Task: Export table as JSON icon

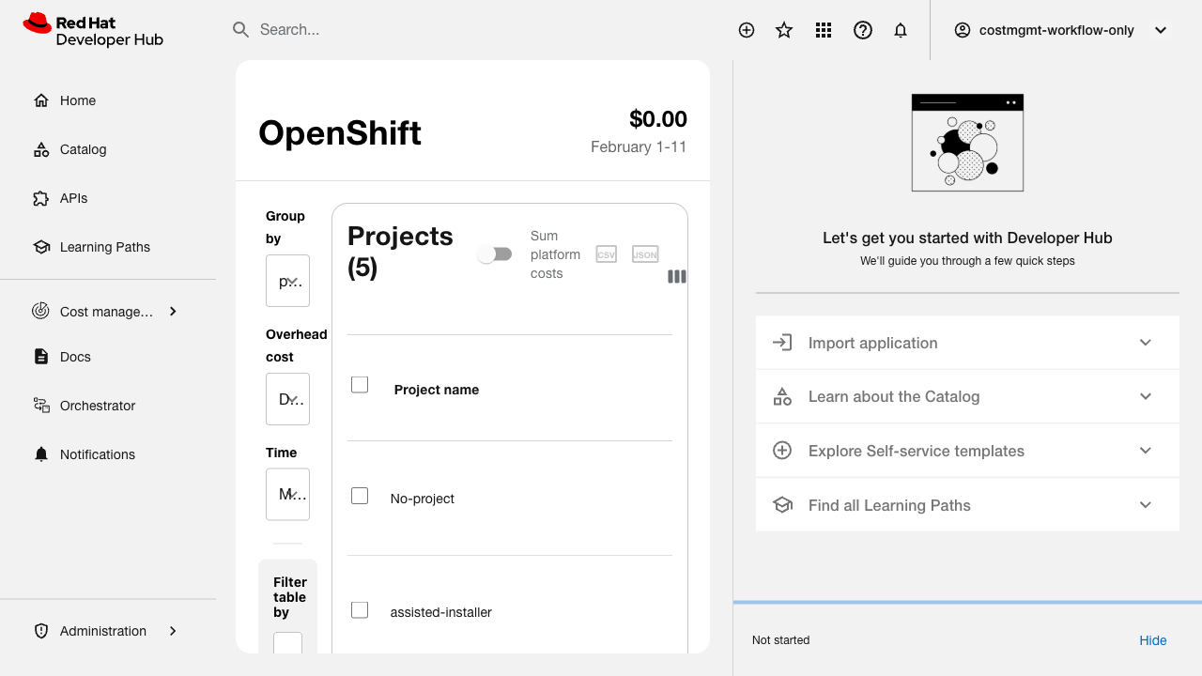Action: point(645,254)
